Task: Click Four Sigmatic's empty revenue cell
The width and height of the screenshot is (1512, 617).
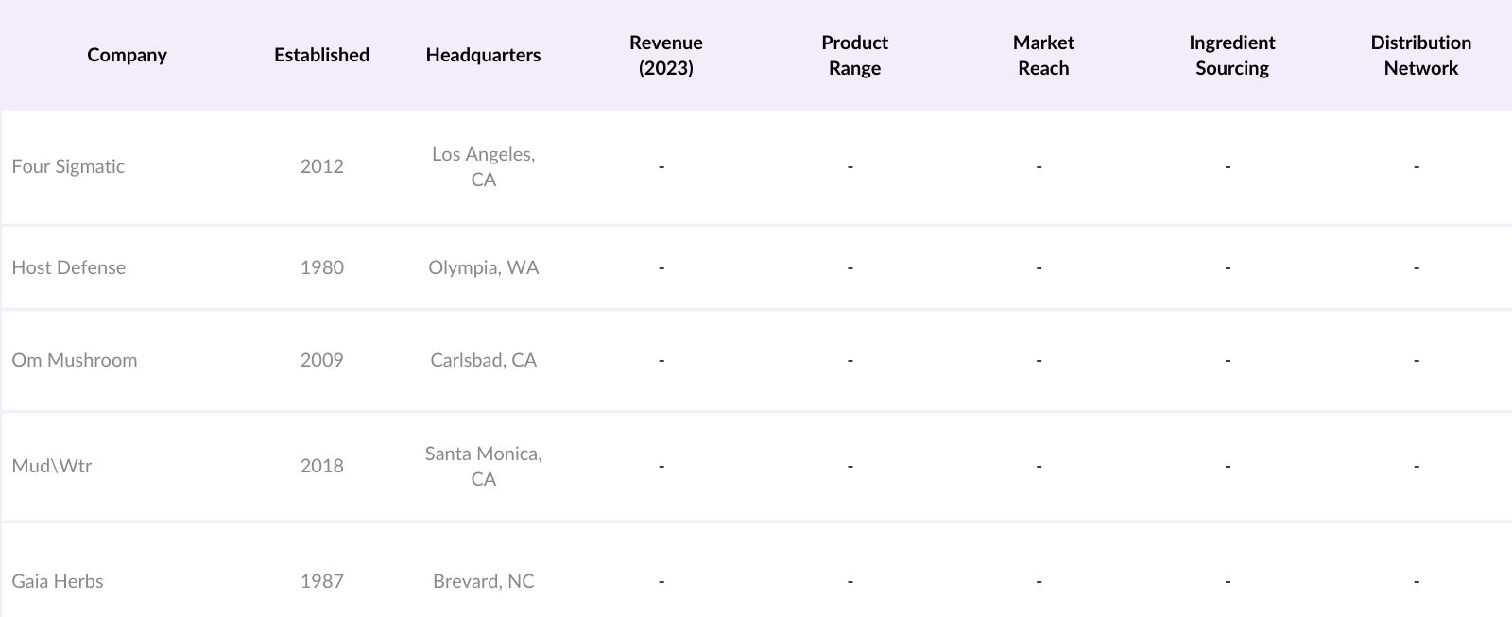Action: coord(661,166)
